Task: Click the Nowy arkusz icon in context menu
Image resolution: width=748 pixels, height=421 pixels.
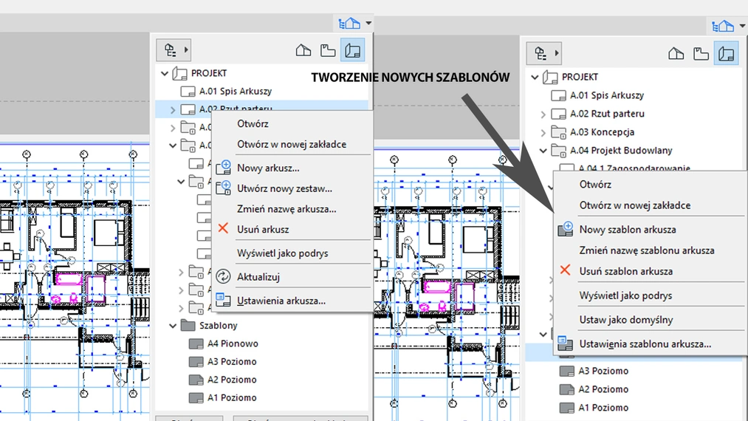Action: coord(224,168)
